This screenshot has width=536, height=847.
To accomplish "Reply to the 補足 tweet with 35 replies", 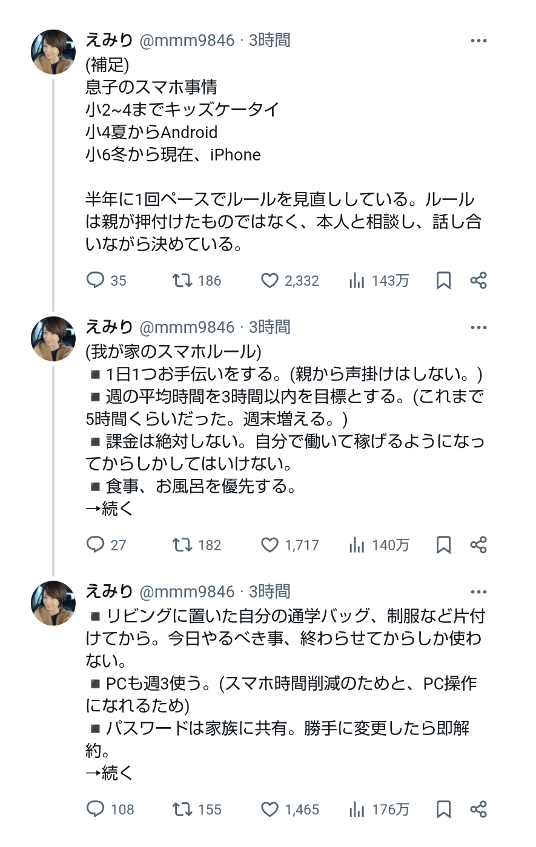I will pos(96,280).
